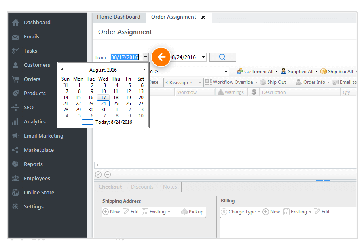Select August 17 in the calendar
This screenshot has width=364, height=251.
coord(103,98)
